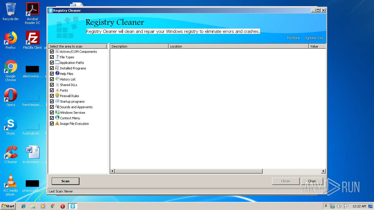Click the Chrome icon in taskbar
The image size is (374, 210).
point(53,206)
